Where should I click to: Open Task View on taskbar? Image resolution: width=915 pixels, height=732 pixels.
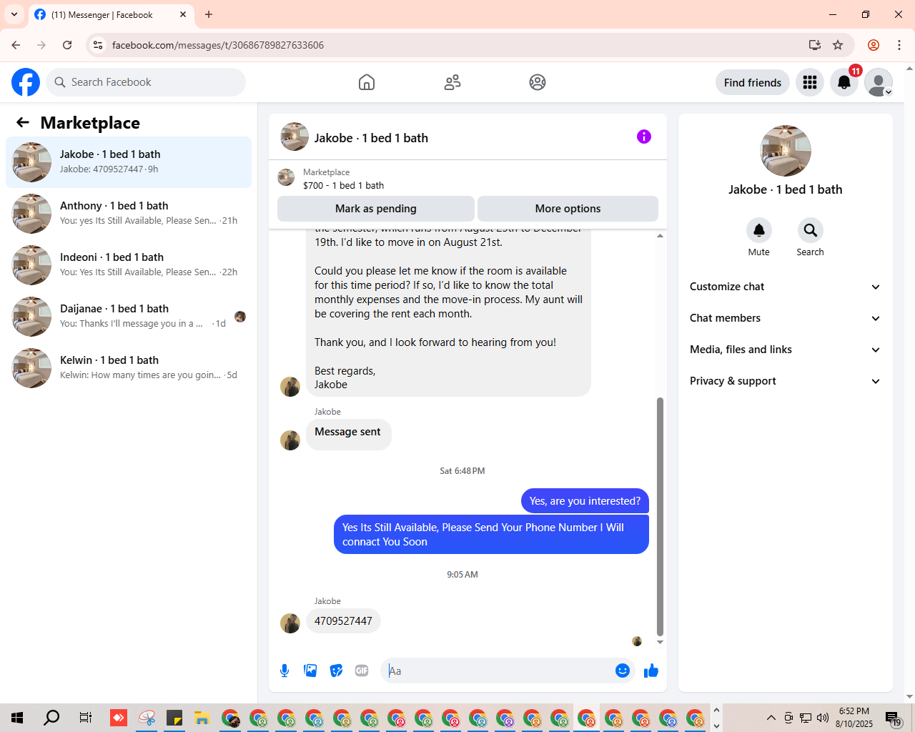pos(85,718)
